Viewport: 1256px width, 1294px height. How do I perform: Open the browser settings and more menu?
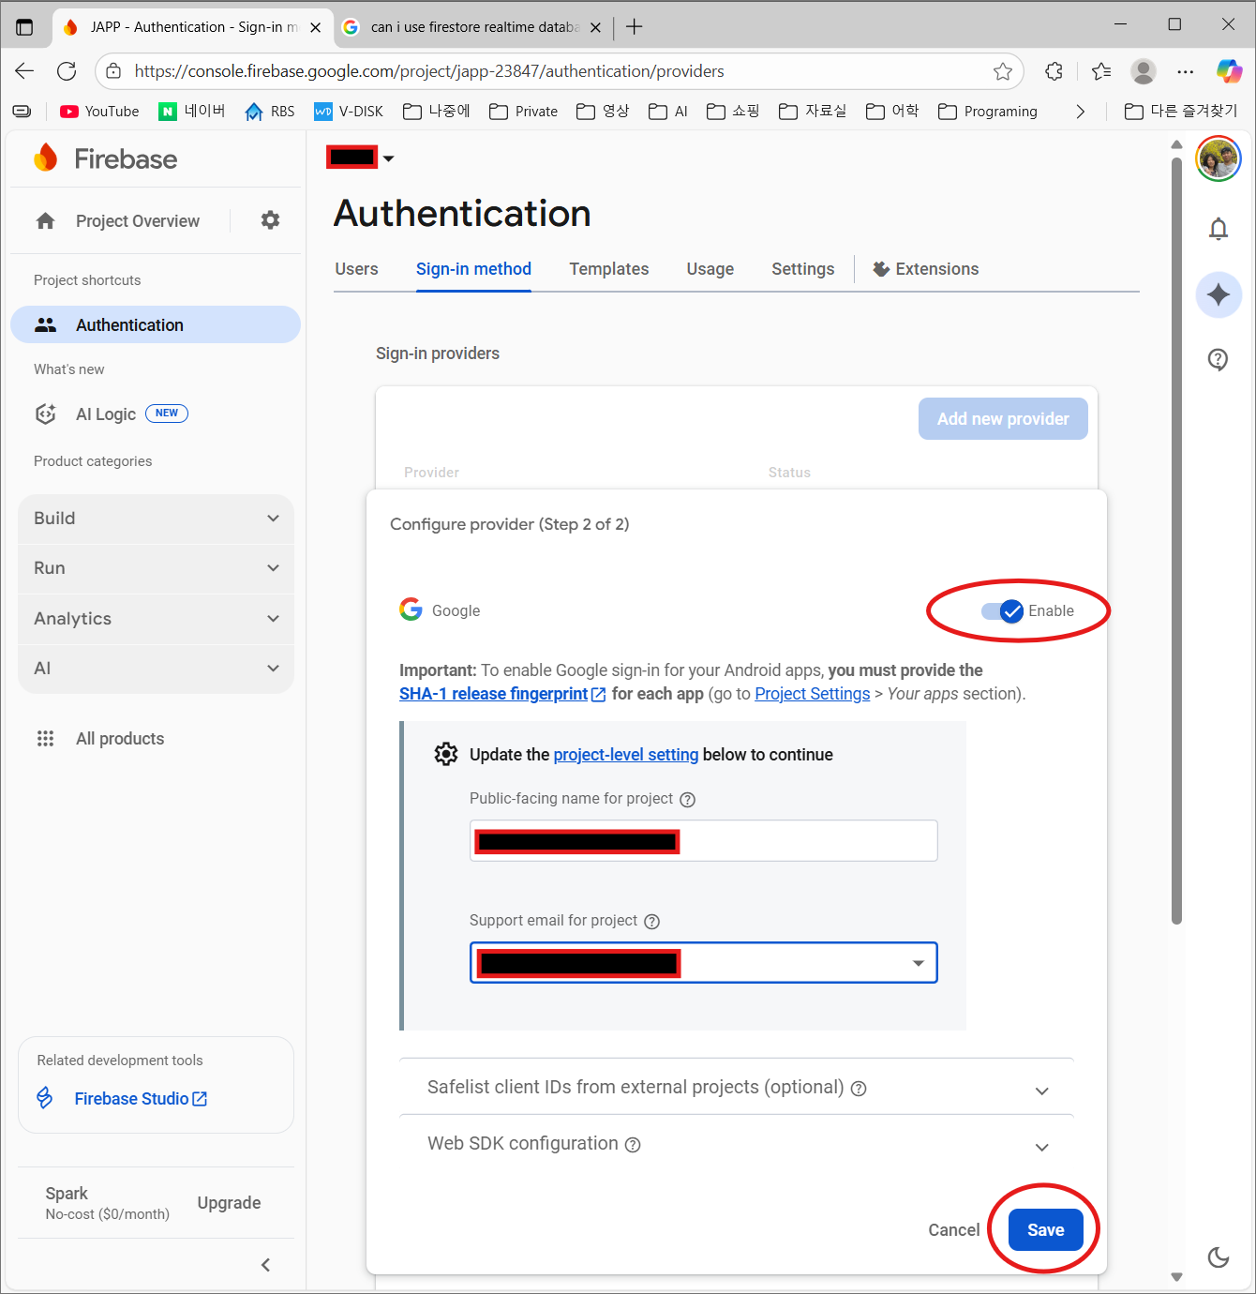coord(1186,71)
